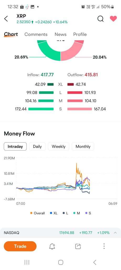Screen dimensions: 121x270
Task: Tap the +10.64% price change text
Action: coord(60,22)
